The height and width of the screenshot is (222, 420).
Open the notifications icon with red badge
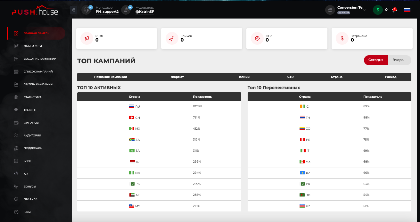394,10
